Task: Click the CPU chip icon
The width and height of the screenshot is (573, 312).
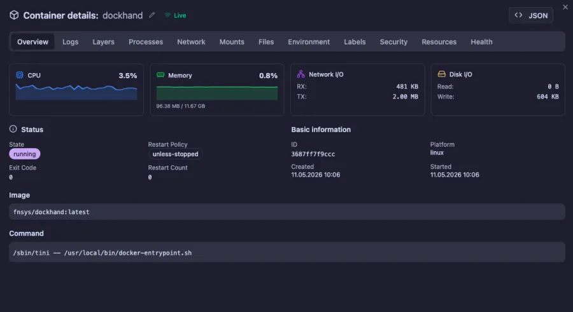Action: pos(20,75)
